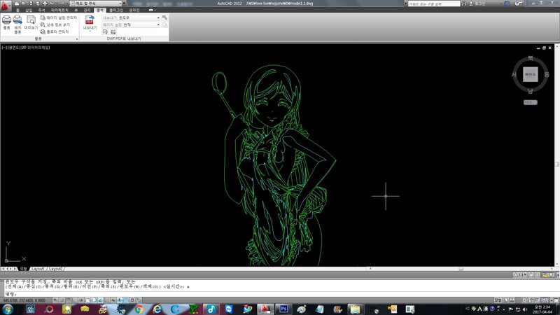Screen dimensions: 560x315
Task: Click the Model (모형) button in status bar right
Action: [x=498, y=300]
